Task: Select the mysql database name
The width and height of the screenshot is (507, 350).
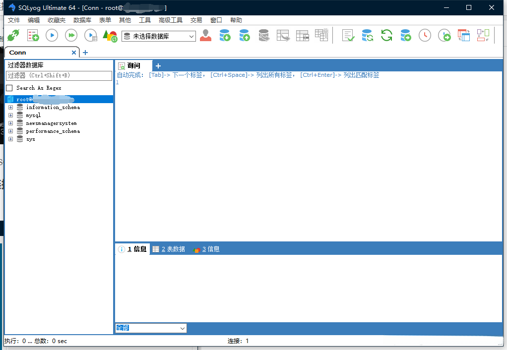Action: [33, 116]
